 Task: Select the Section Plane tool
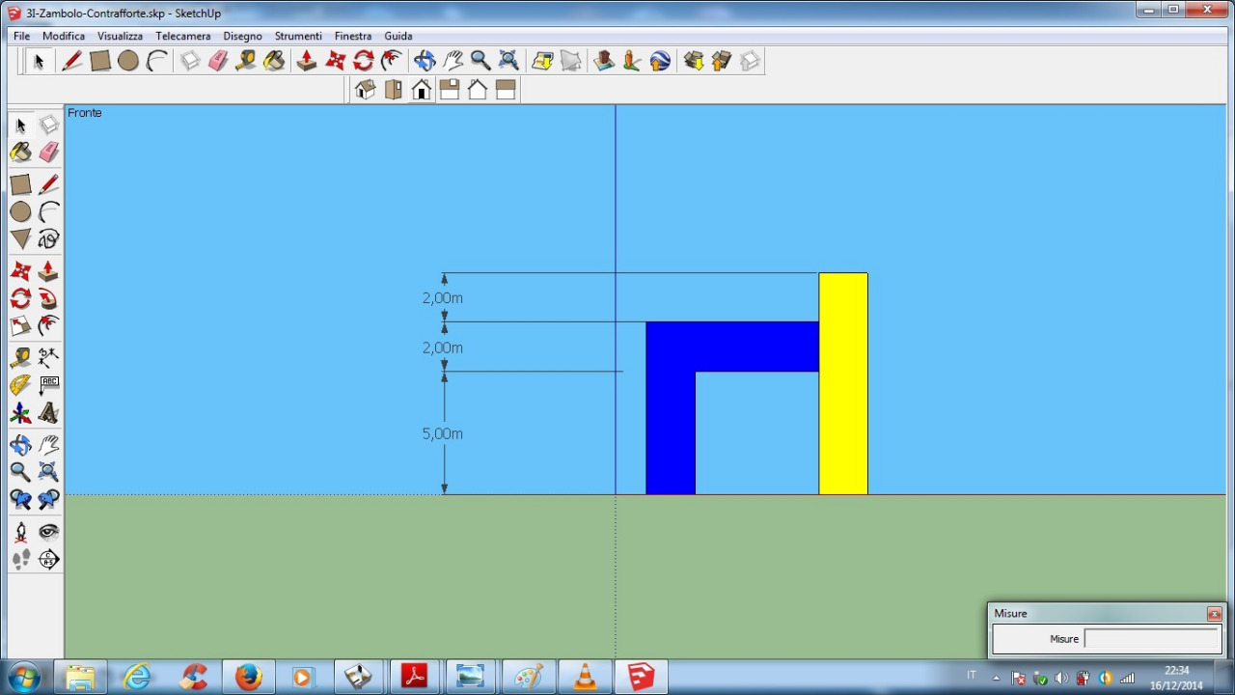(48, 560)
